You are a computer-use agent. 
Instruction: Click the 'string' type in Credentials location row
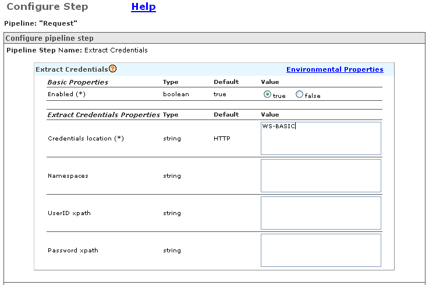coord(172,139)
